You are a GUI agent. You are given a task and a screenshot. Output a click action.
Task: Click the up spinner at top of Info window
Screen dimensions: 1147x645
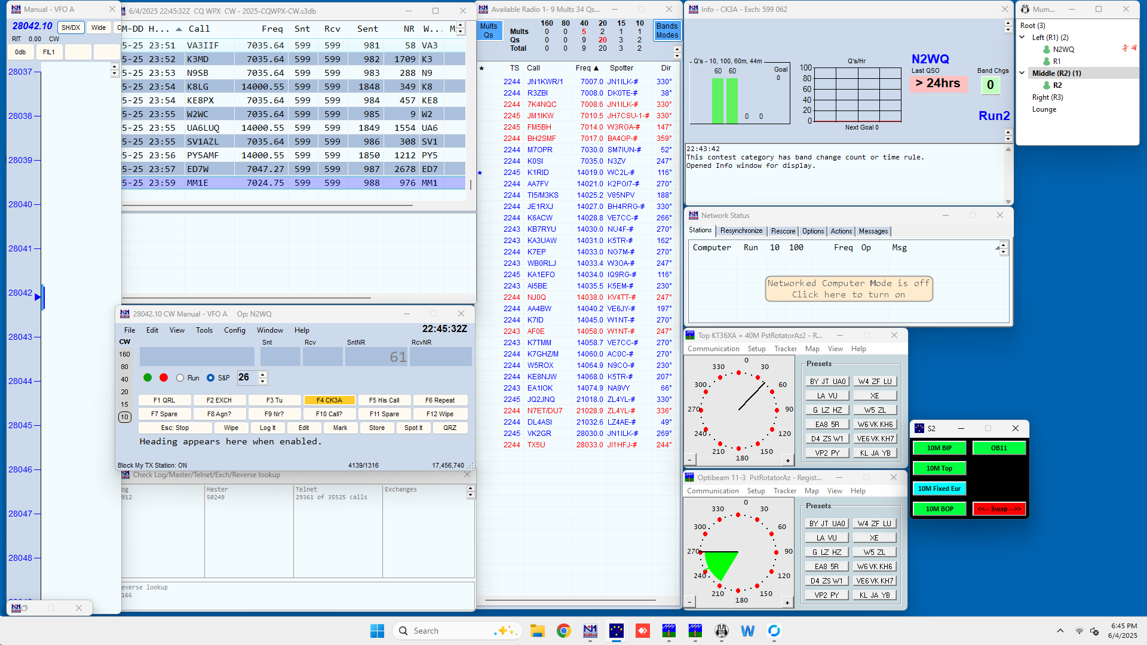tap(1008, 23)
